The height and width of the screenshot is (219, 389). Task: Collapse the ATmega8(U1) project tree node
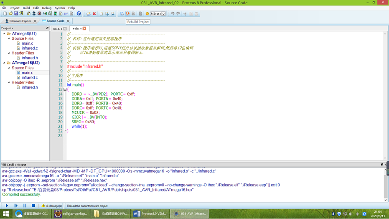pos(4,34)
